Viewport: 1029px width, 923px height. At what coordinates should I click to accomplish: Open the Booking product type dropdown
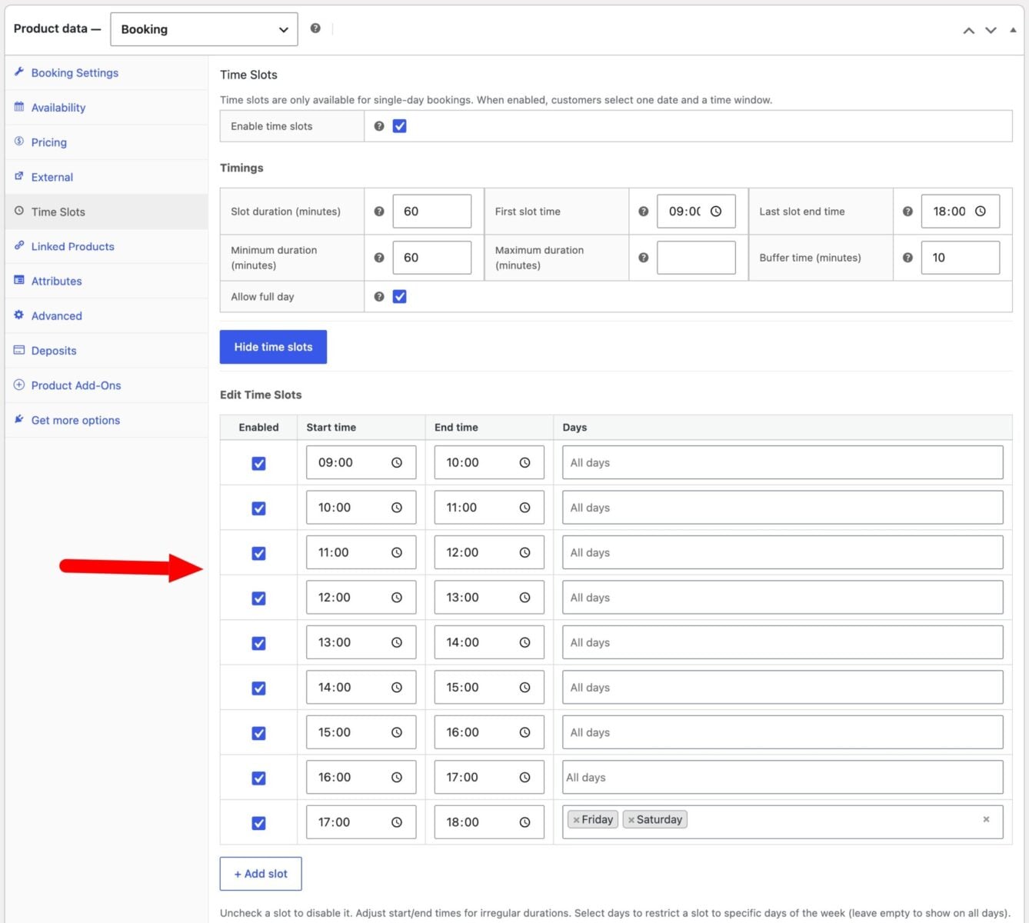(x=204, y=29)
